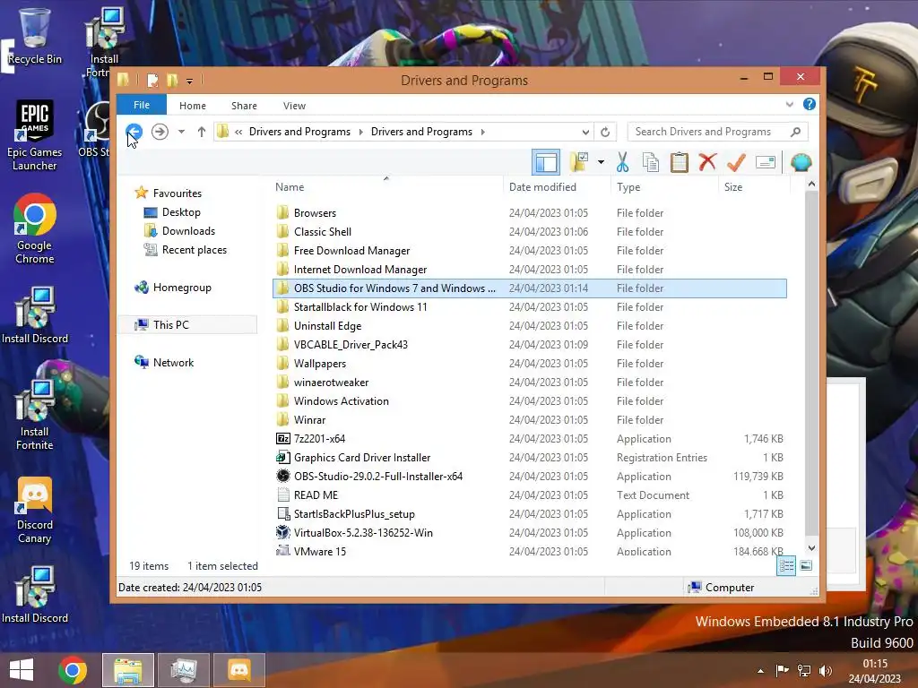Screen dimensions: 918x688
Task: Click the Cut scissors icon
Action: (x=622, y=163)
